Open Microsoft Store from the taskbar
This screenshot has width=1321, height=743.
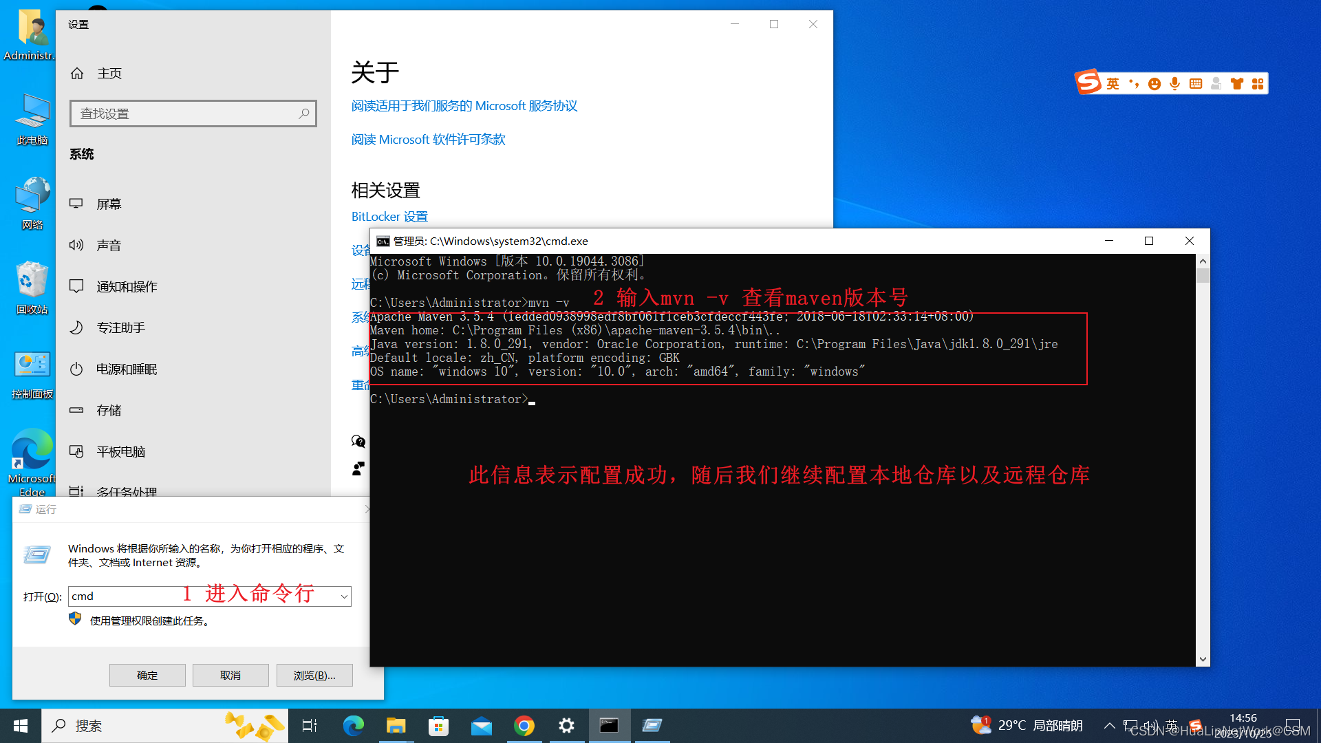coord(438,726)
